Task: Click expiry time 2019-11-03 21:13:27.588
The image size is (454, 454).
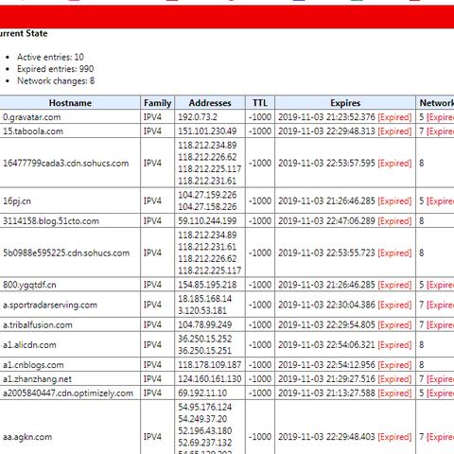Action: tap(326, 393)
